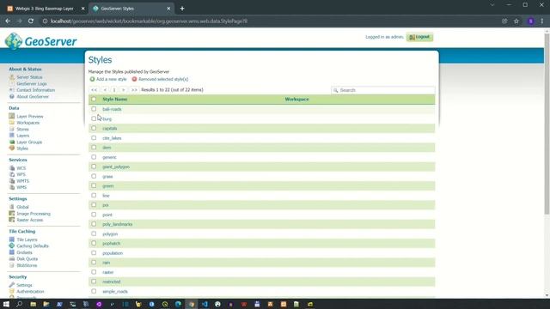Click the BlobStores icon
550x309 pixels.
click(12, 265)
